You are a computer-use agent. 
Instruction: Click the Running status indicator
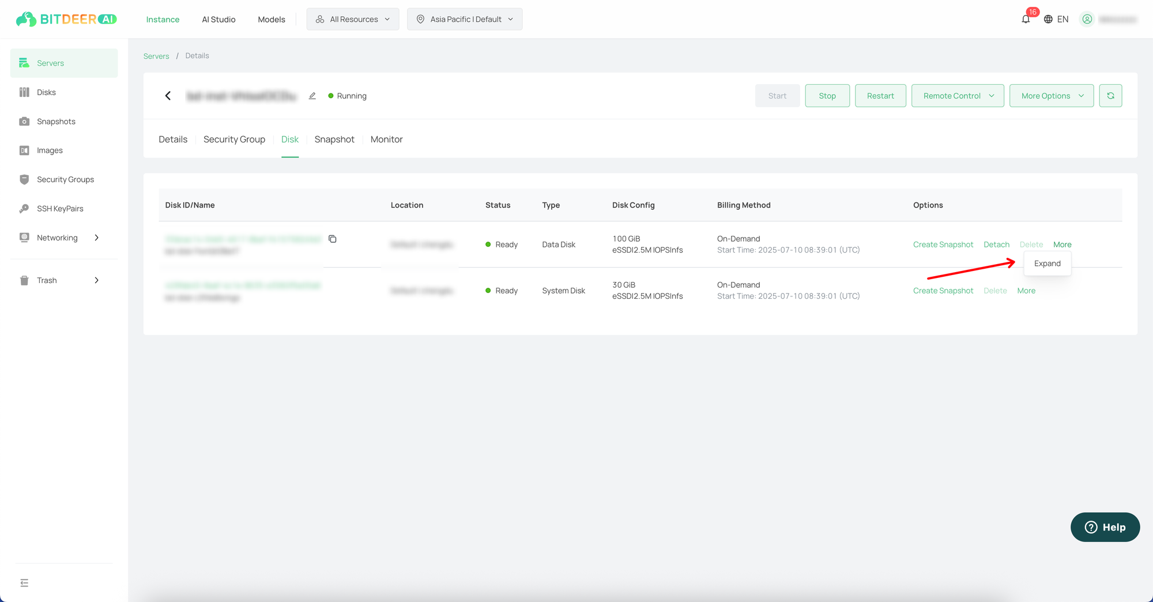347,96
